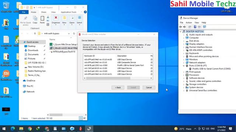Select Prolific USB-to-Serial Comm Port row
The image size is (236, 132).
coord(118,65)
